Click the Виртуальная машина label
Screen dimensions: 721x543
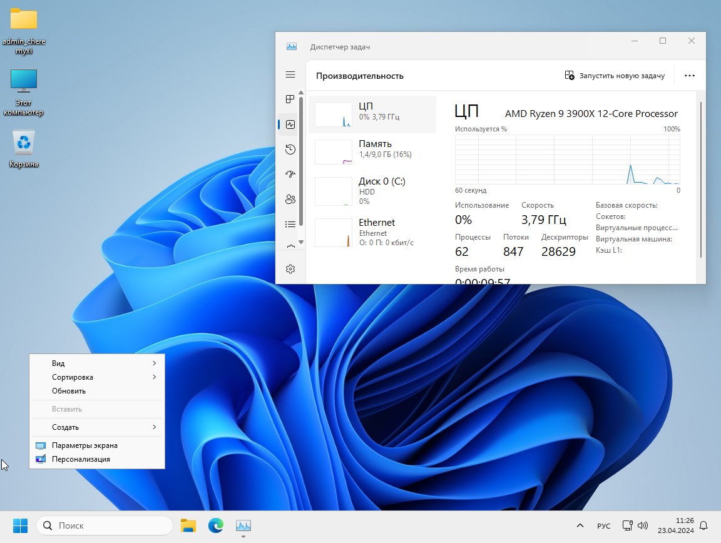pos(633,239)
